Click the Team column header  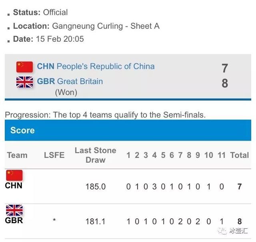17,155
